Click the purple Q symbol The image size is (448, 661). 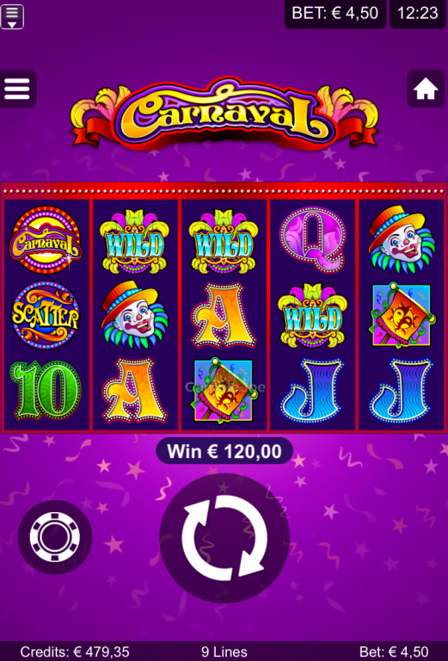point(312,239)
